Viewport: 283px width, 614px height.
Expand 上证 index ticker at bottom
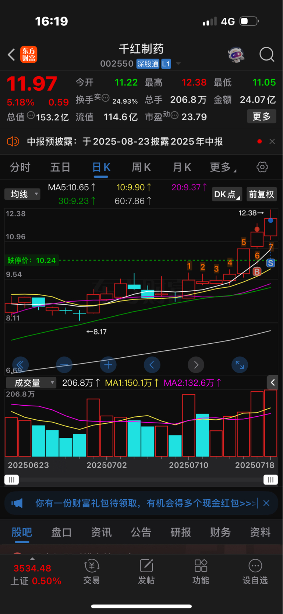[35, 574]
